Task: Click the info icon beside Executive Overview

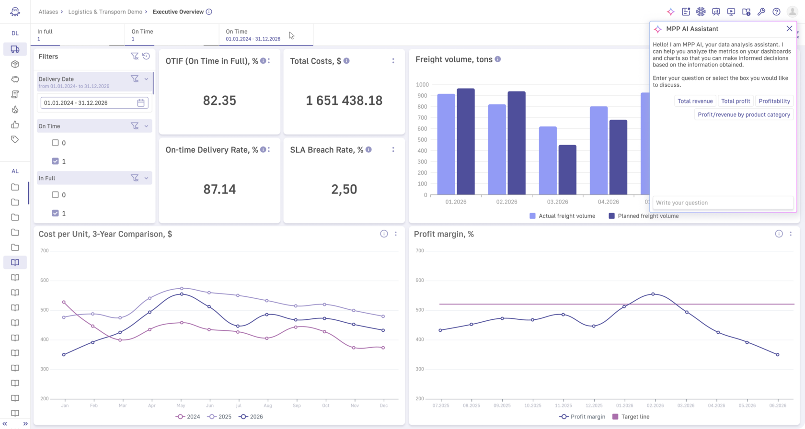Action: click(x=209, y=11)
